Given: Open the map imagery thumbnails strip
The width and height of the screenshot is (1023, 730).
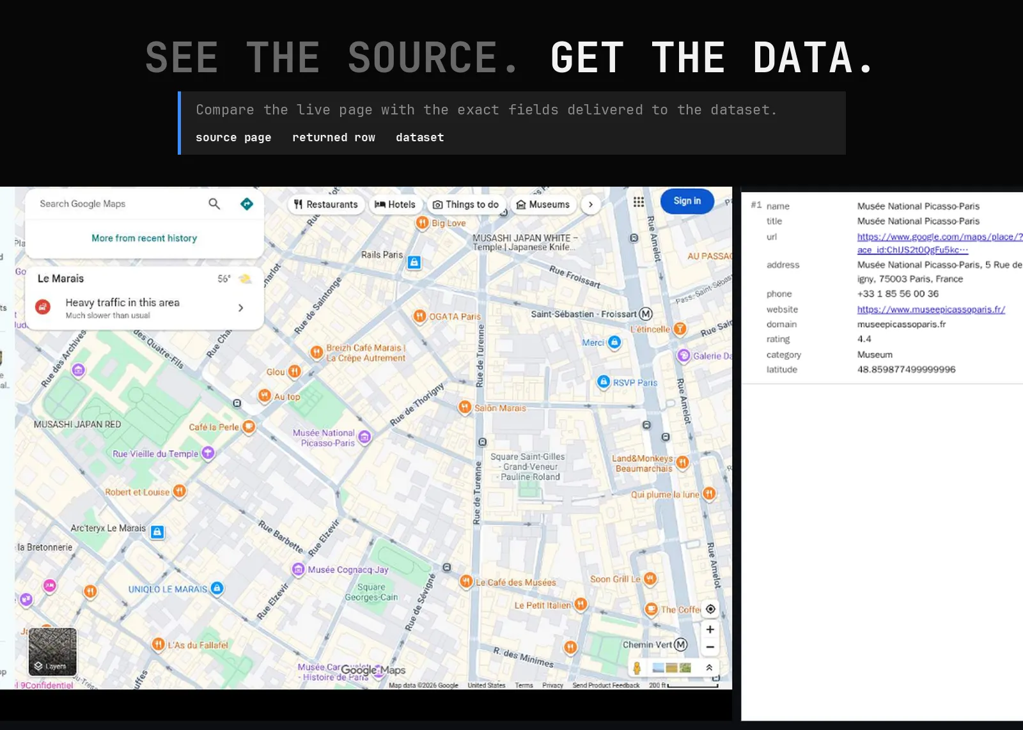Looking at the screenshot, I should pyautogui.click(x=671, y=667).
